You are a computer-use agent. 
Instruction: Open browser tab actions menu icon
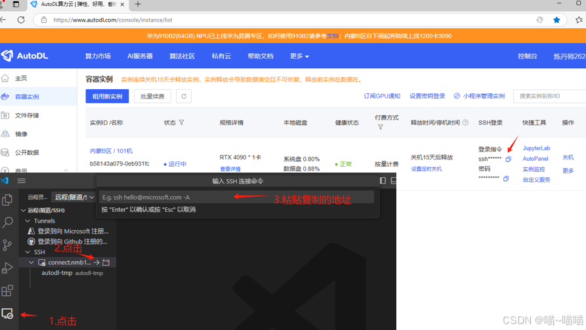[16, 4]
